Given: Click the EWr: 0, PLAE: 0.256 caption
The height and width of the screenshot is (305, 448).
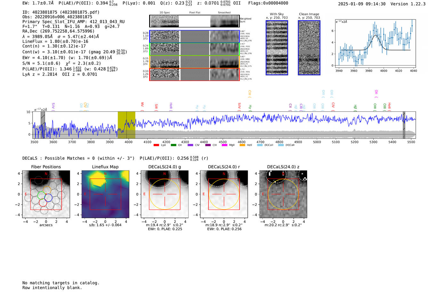Looking at the screenshot, I should [x=224, y=229].
